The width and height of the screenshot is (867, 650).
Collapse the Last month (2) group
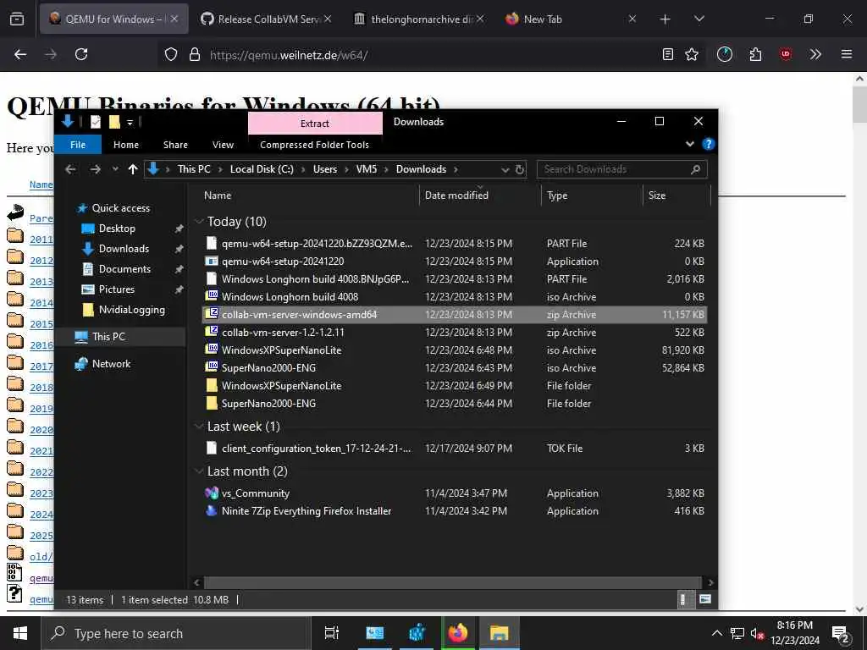coord(198,471)
